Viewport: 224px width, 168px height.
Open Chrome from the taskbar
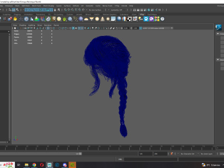[x=34, y=165]
